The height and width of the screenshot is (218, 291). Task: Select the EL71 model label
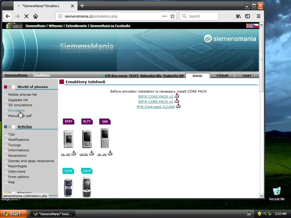pyautogui.click(x=87, y=121)
